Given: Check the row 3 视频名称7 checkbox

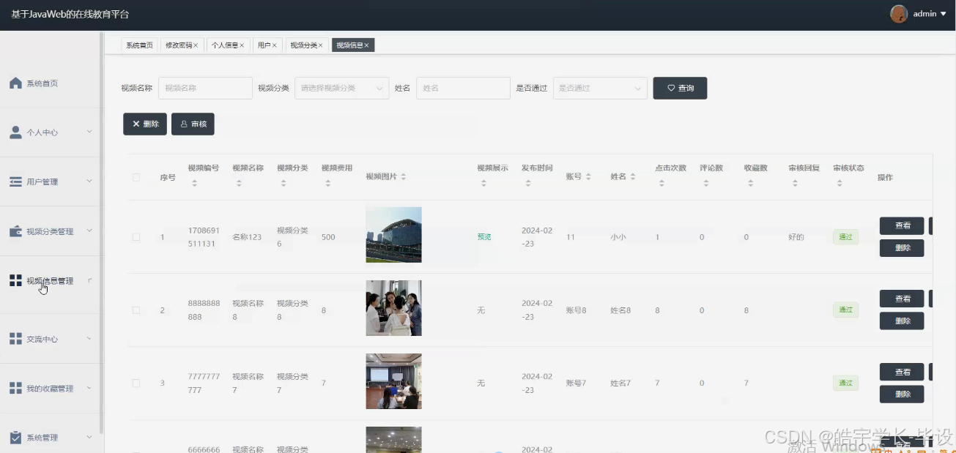Looking at the screenshot, I should point(136,383).
